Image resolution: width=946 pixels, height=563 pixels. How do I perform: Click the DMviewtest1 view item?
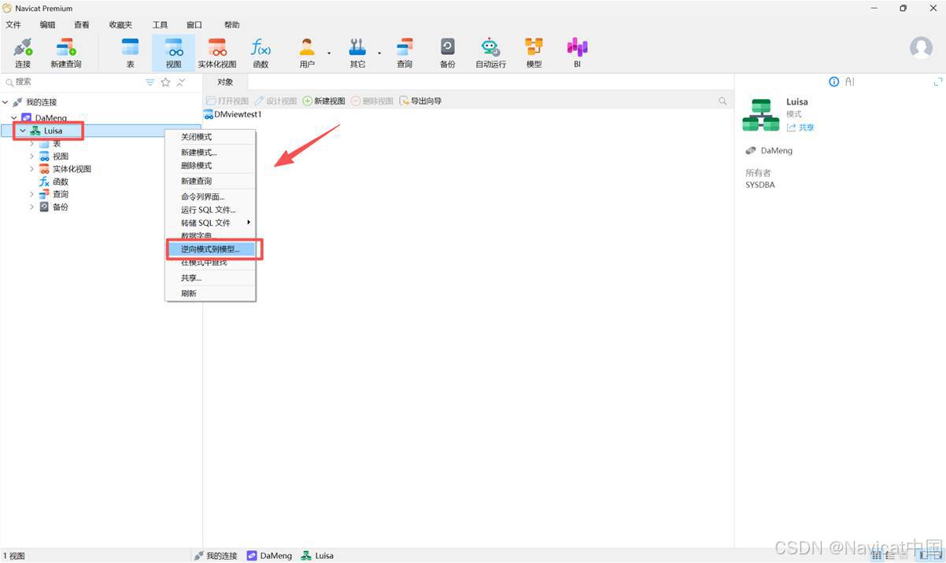click(233, 115)
